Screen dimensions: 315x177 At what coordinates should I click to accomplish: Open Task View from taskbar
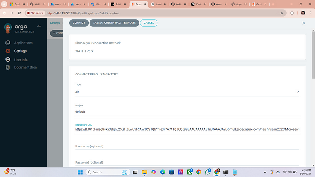135,172
